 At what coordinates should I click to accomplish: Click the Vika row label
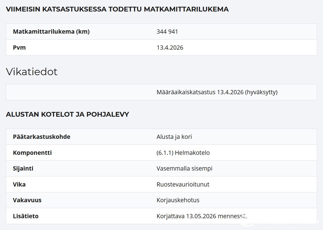[19, 185]
